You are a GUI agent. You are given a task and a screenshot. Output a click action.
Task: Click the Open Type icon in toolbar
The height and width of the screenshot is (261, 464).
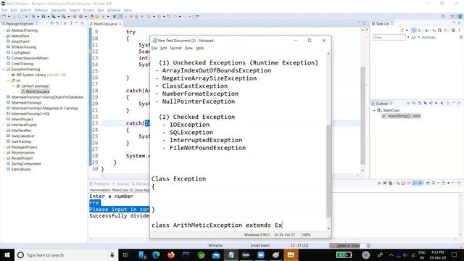tap(91, 17)
